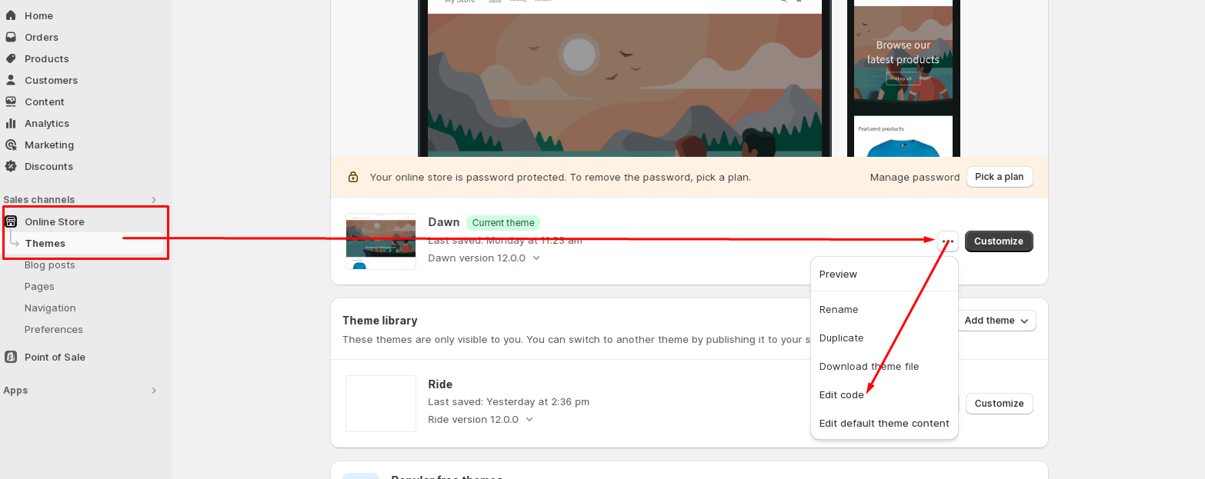
Task: Click the mobile store preview image
Action: (x=903, y=78)
